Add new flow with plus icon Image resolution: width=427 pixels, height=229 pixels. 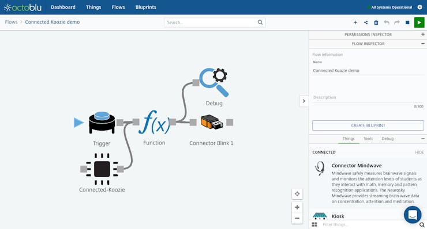(355, 22)
